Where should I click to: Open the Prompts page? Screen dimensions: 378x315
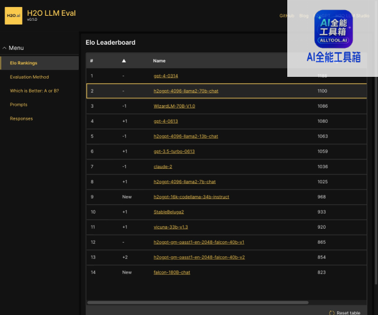point(18,105)
